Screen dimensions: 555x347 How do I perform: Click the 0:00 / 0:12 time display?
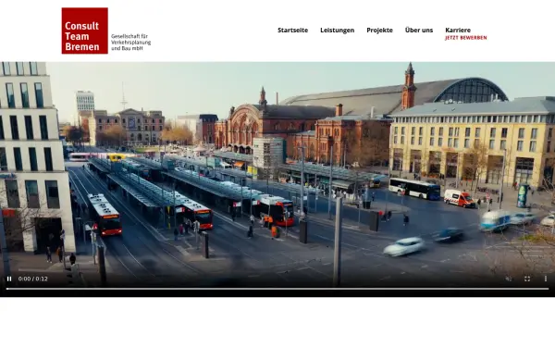33,279
